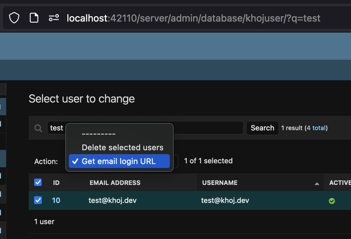Toggle the select-all checkbox in table header

click(38, 182)
